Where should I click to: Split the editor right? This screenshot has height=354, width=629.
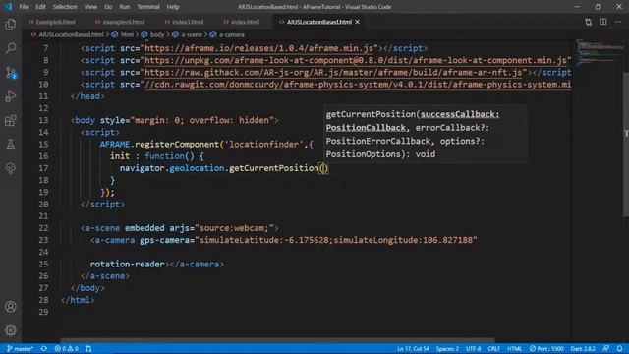click(603, 22)
